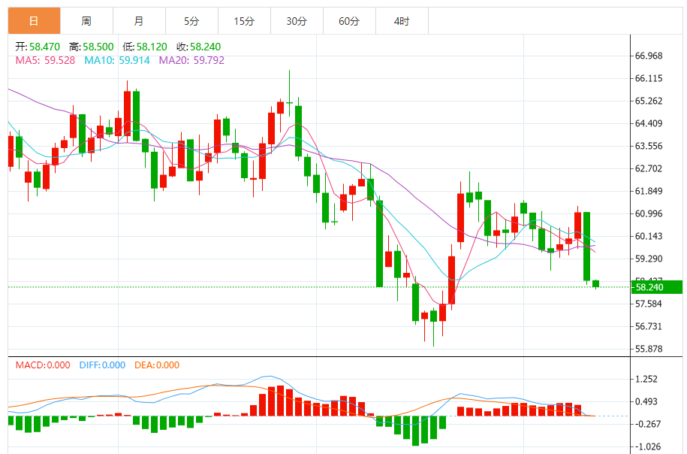The image size is (687, 454).
Task: Switch to the 周 weekly tab
Action: [87, 21]
